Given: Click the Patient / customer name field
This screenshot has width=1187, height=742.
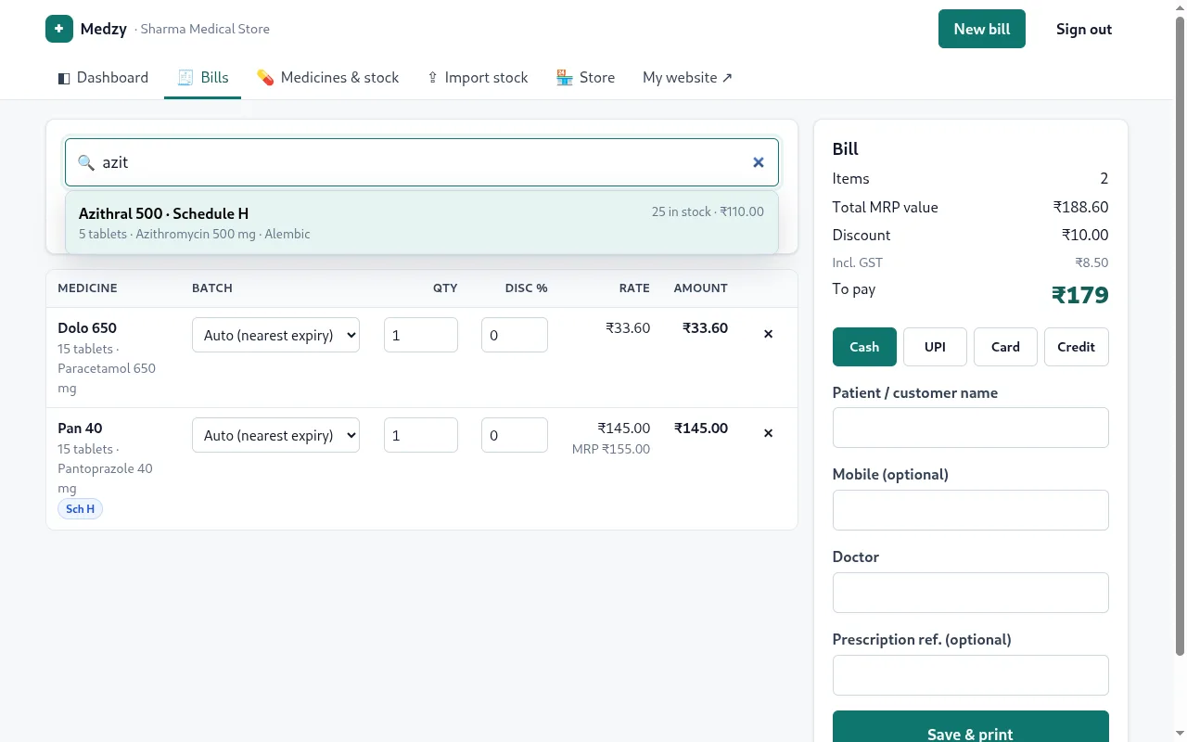Looking at the screenshot, I should tap(971, 428).
